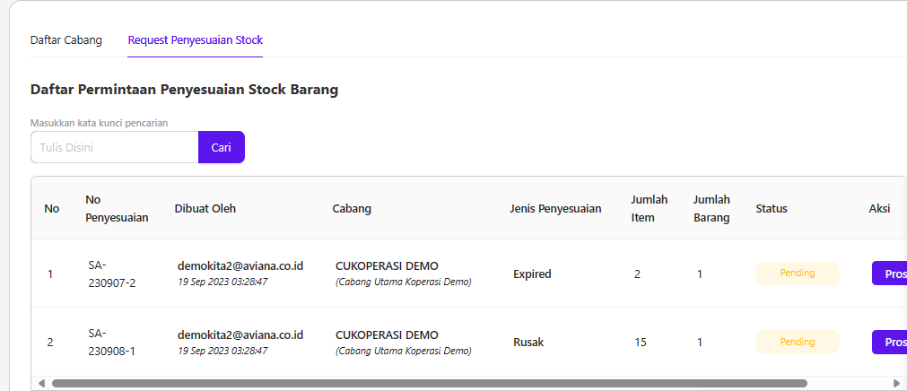
Task: Click the Dibuat Oleh column header
Action: pyautogui.click(x=205, y=209)
